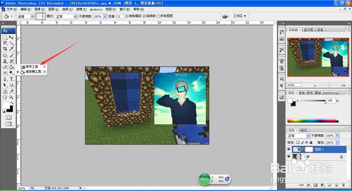This screenshot has width=352, height=191.
Task: Select the Eyedropper tool
Action: 11,91
